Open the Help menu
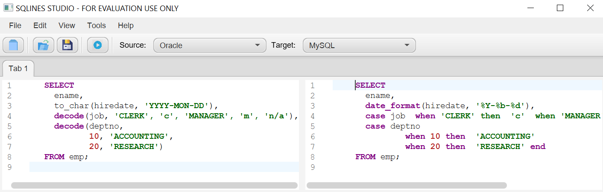Image resolution: width=603 pixels, height=192 pixels. coord(126,26)
